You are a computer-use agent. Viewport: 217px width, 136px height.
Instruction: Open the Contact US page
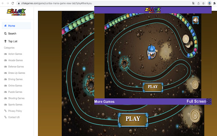pos(14,117)
